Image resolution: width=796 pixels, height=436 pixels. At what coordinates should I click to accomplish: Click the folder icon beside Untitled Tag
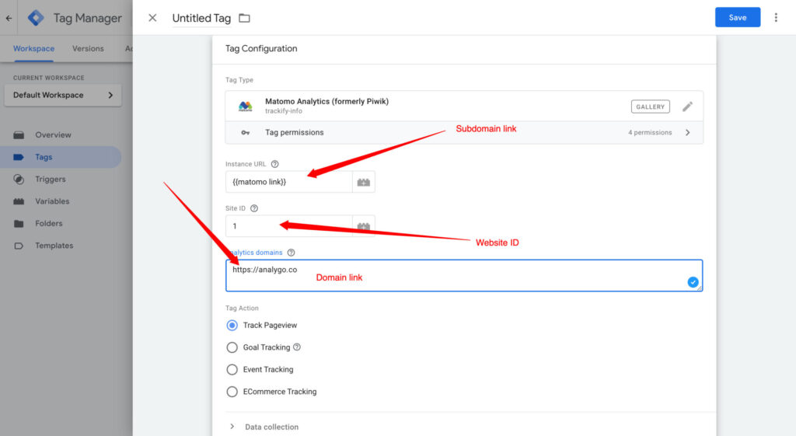244,18
